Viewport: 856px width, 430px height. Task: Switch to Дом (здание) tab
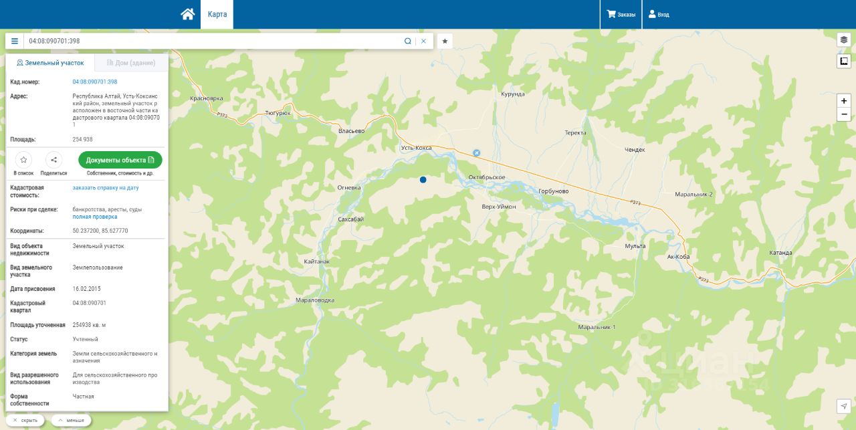click(x=131, y=63)
